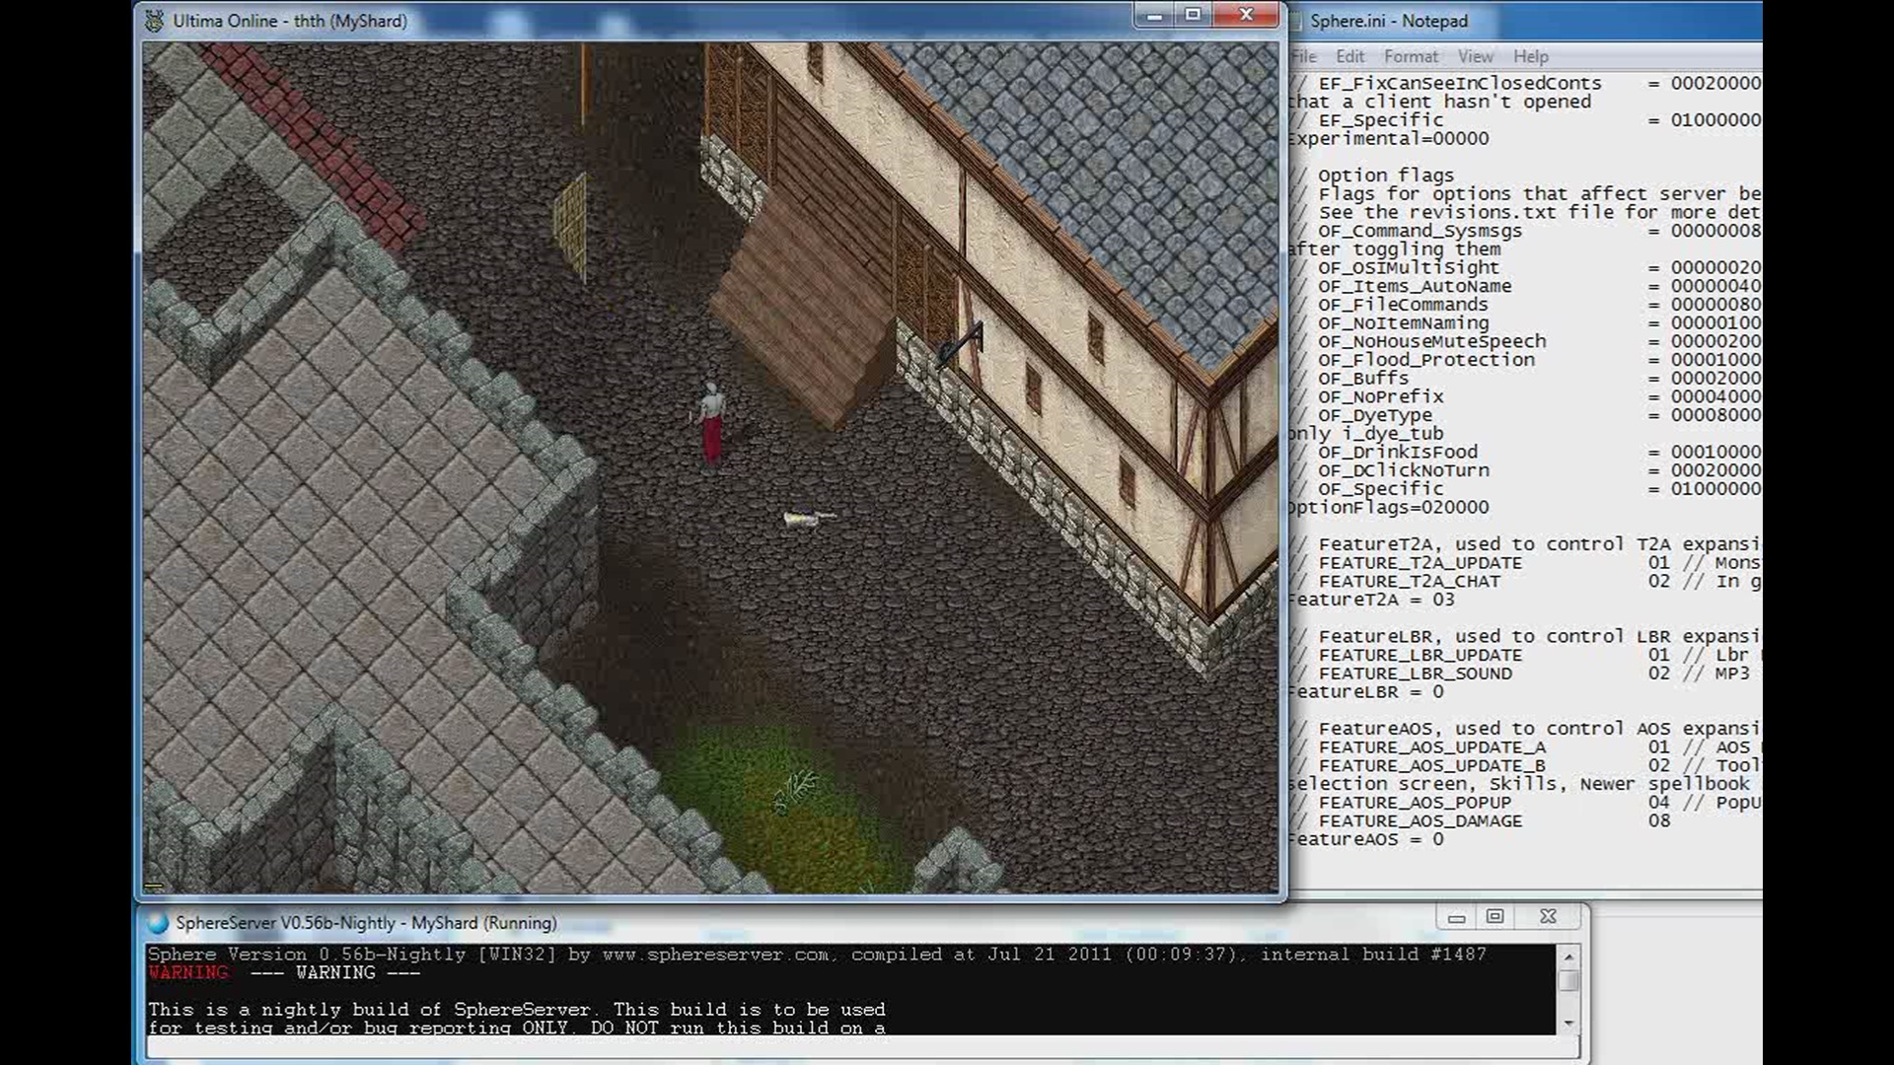Click the SphereServer globe icon in title bar
Viewport: 1894px width, 1065px height.
coord(158,923)
